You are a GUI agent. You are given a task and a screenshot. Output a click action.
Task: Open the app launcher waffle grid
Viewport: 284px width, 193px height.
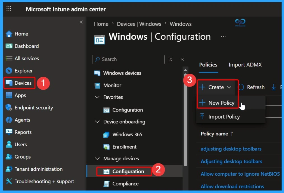(9, 8)
